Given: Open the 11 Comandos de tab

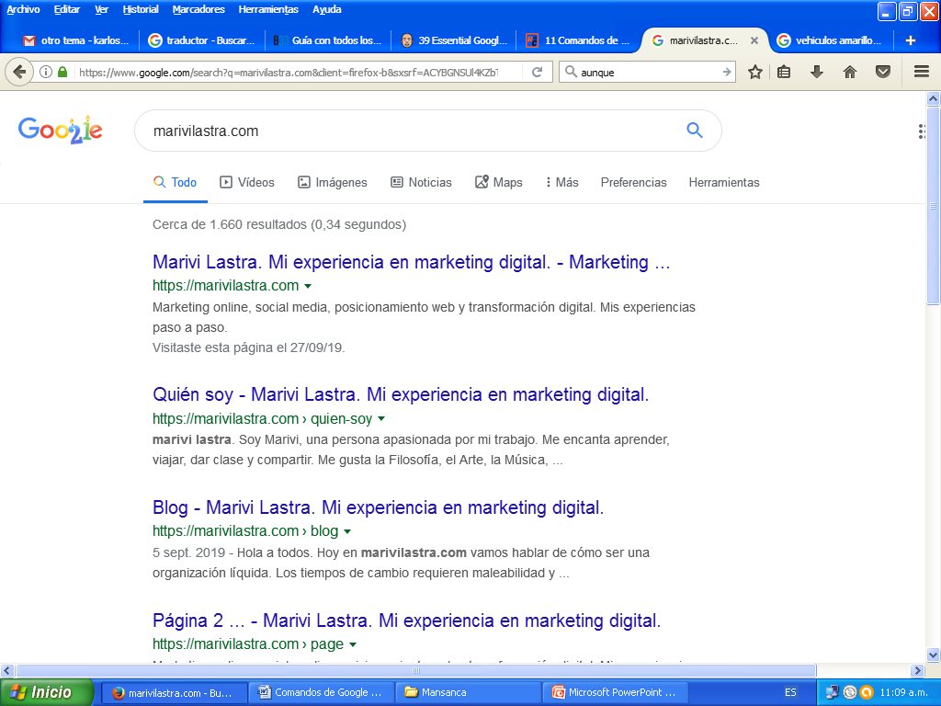Looking at the screenshot, I should tap(578, 40).
